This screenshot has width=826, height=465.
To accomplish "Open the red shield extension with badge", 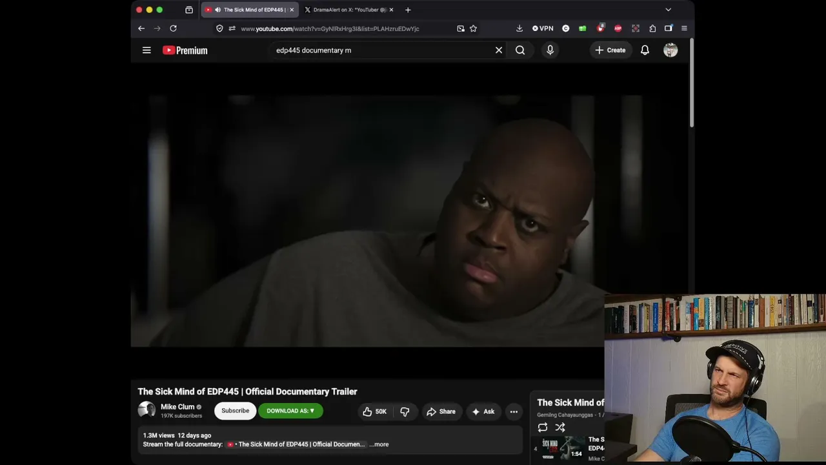I will click(600, 28).
